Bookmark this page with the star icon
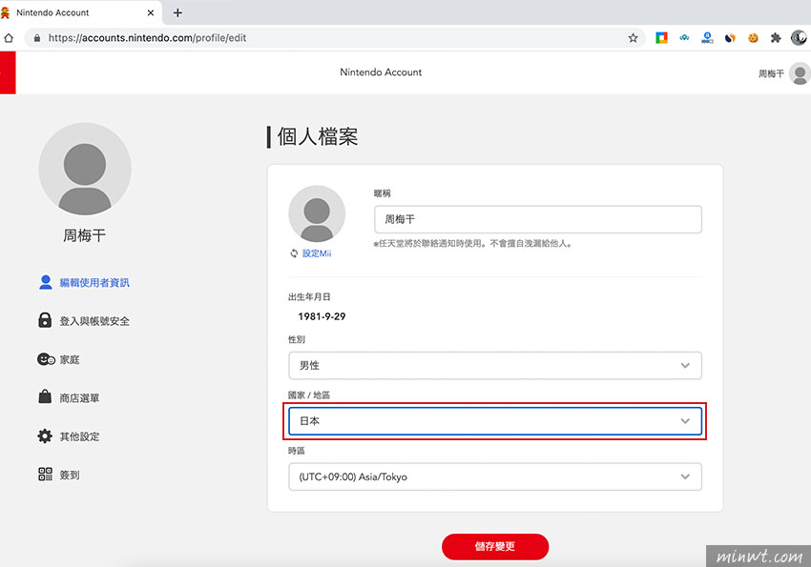Image resolution: width=811 pixels, height=567 pixels. point(634,38)
